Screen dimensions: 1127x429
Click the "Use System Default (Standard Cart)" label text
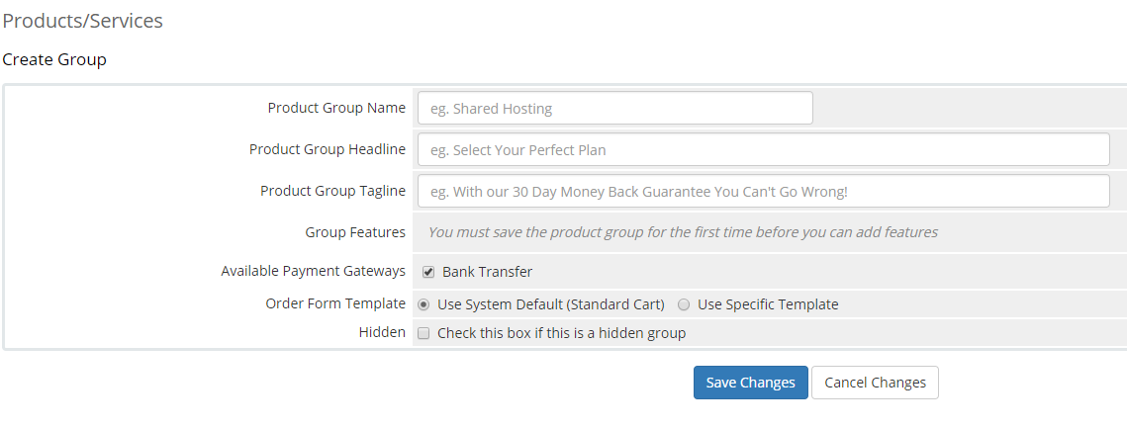[550, 304]
